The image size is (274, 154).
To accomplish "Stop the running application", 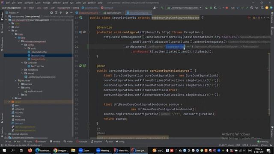I will [x=226, y=8].
